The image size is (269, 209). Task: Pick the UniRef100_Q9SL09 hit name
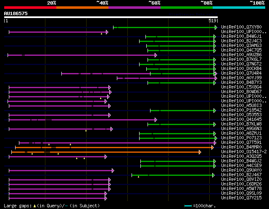pyautogui.click(x=241, y=193)
